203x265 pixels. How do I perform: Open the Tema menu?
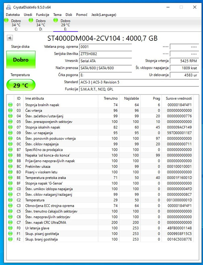[x=57, y=15]
